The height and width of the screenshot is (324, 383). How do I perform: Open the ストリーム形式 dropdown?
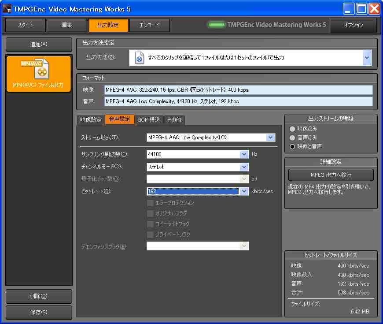tap(270, 138)
